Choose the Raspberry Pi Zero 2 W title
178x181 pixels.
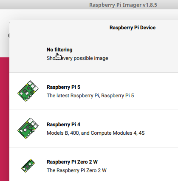(x=72, y=162)
